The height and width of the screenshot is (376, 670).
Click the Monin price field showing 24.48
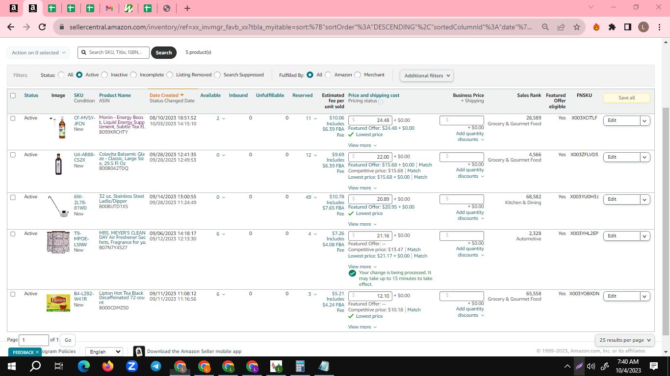(x=370, y=120)
